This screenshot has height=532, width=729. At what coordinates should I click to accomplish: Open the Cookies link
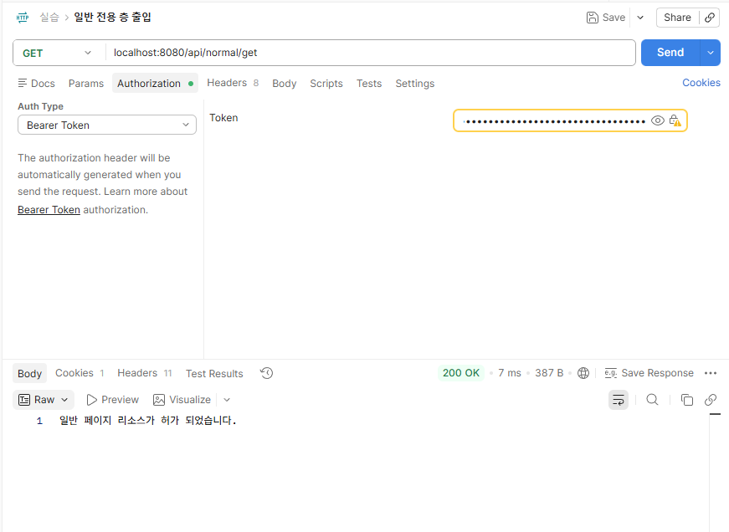[x=701, y=83]
